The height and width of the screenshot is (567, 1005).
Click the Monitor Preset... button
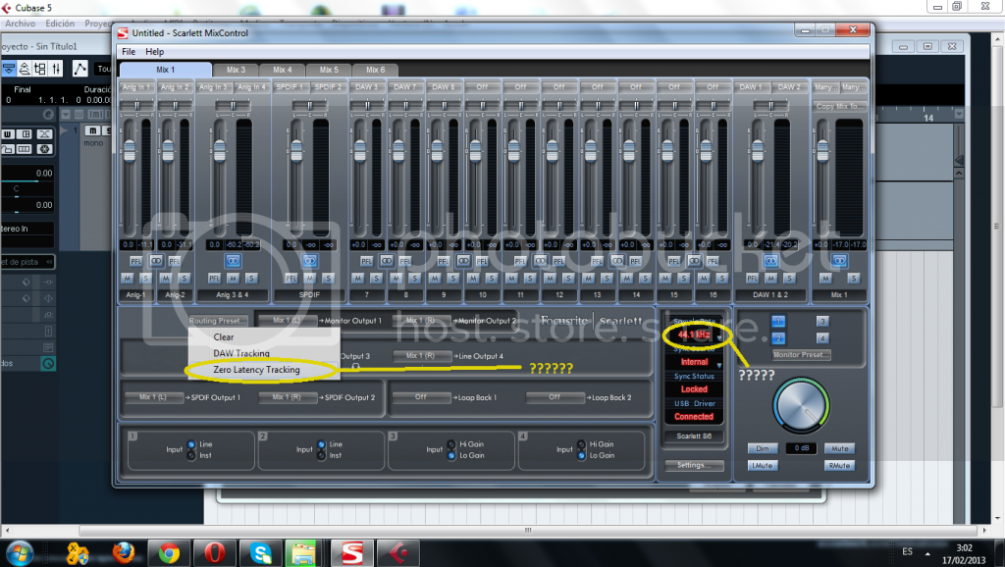tap(801, 354)
